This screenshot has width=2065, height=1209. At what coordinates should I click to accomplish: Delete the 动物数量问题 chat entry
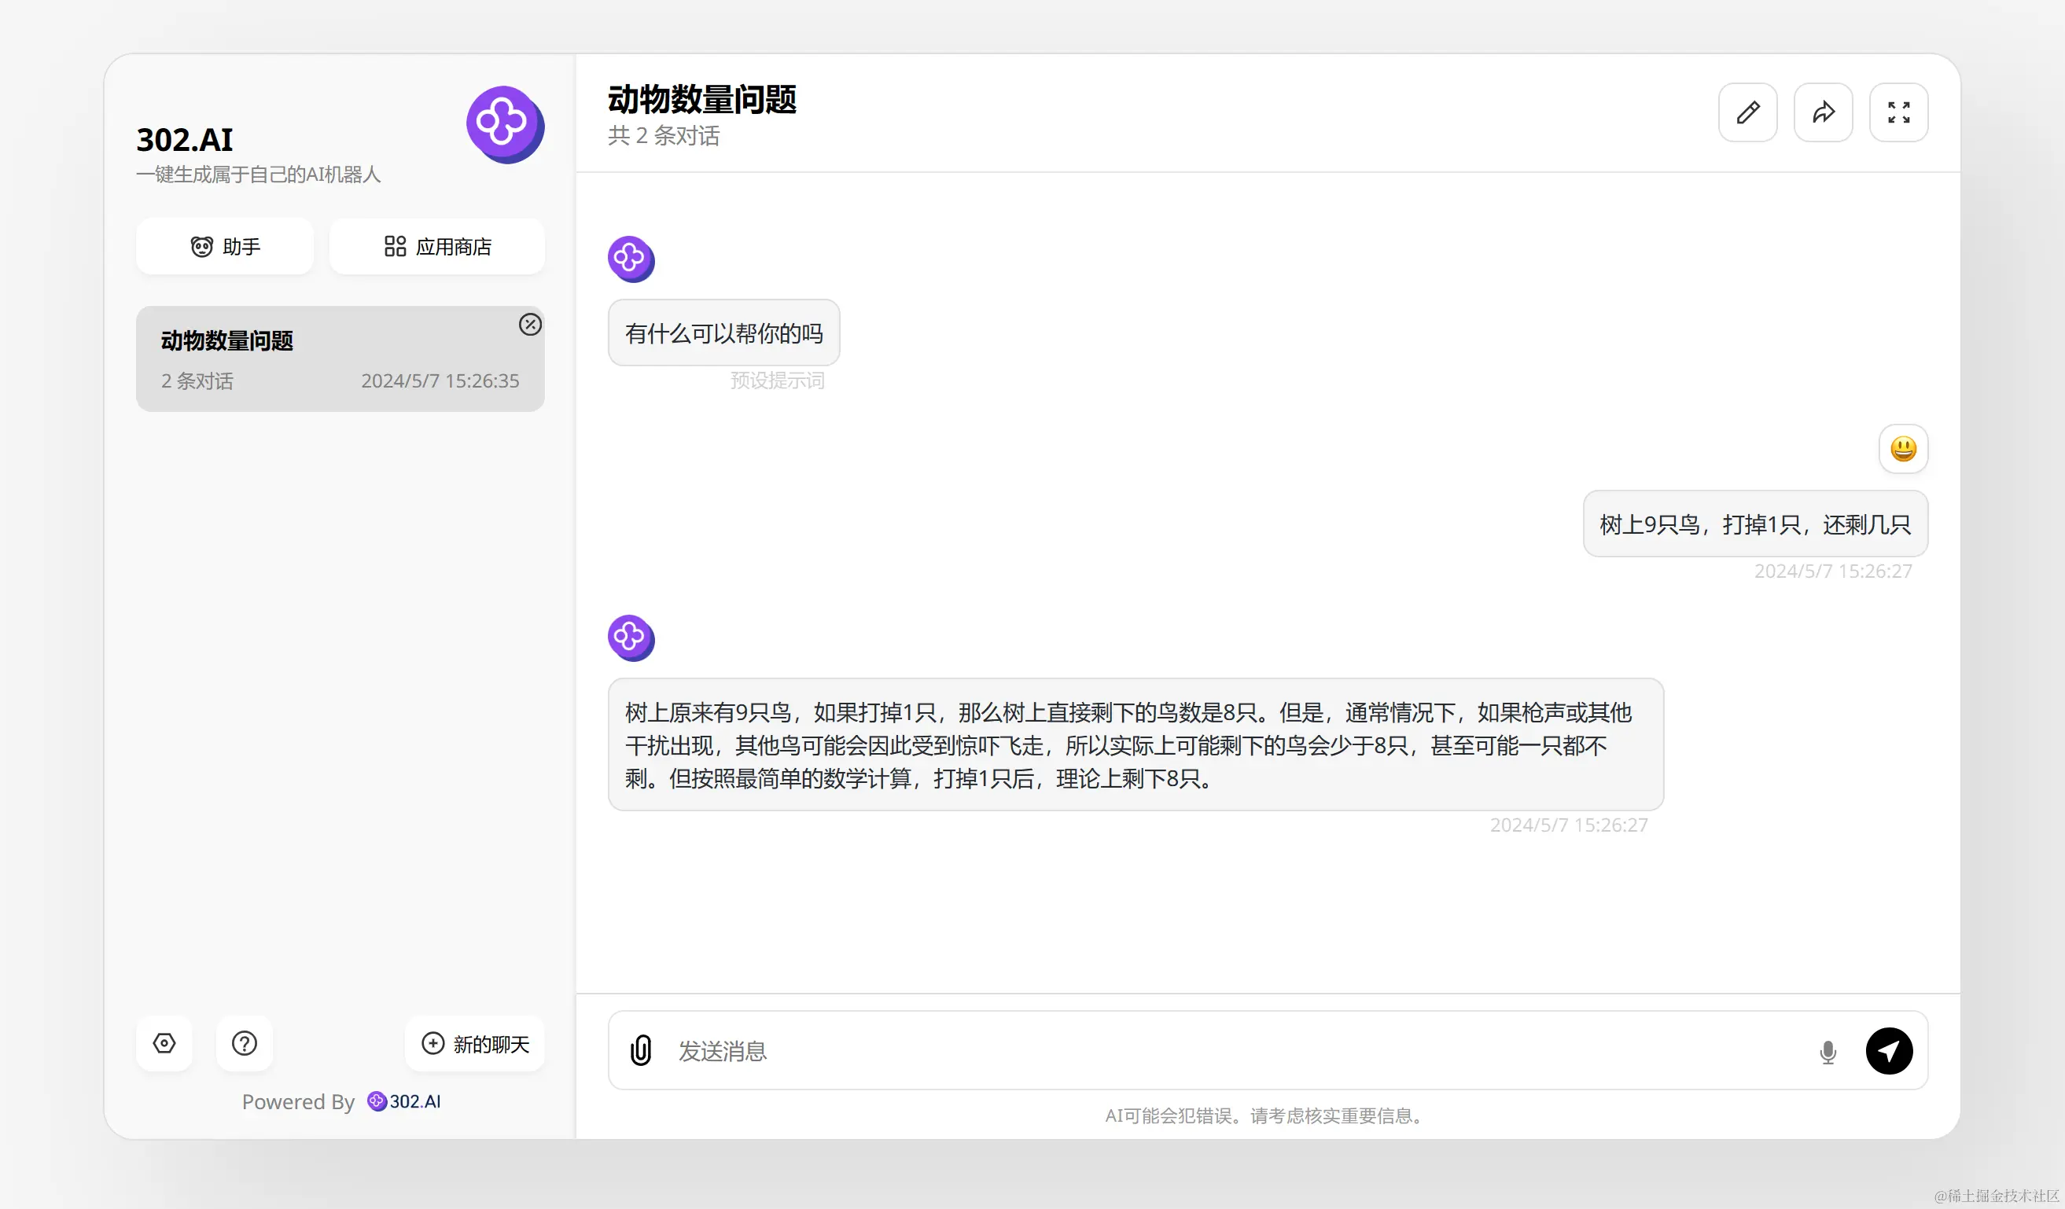530,325
